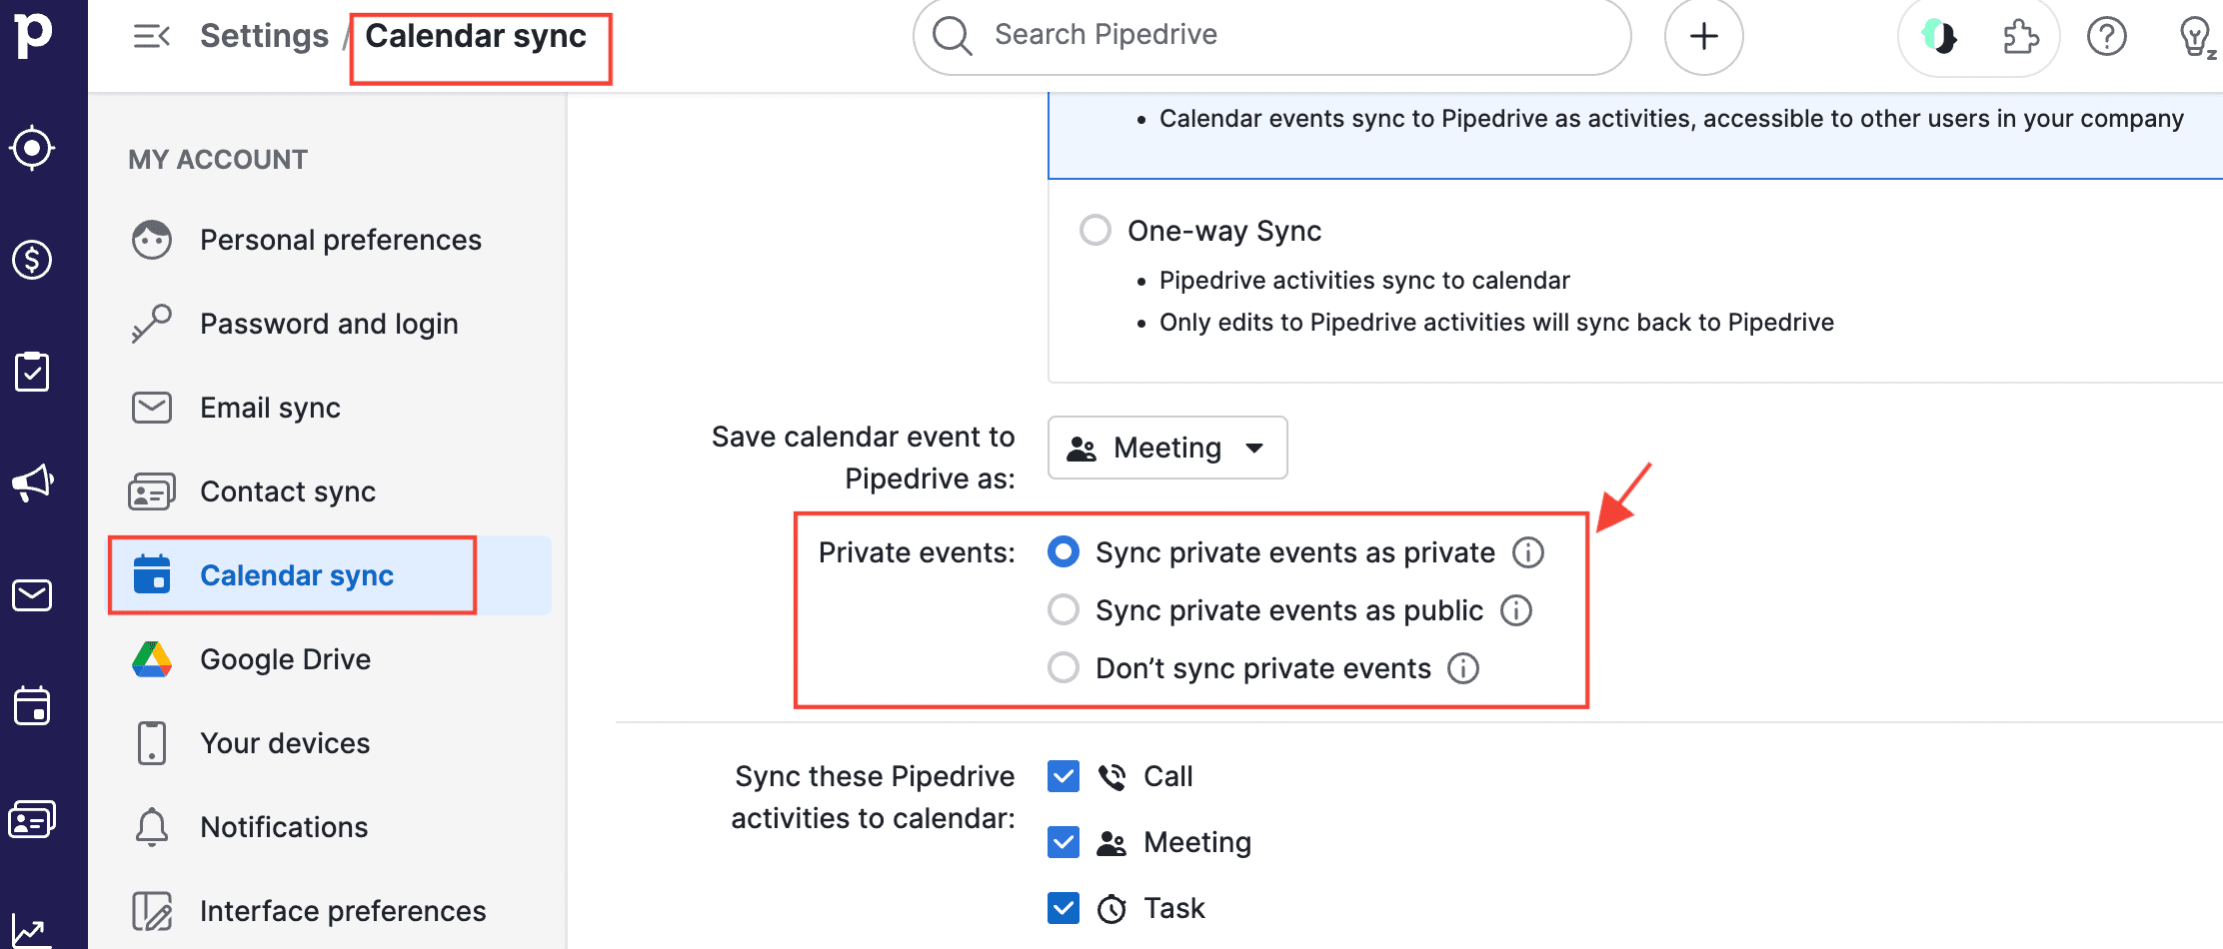Open the Google Drive settings item
2223x949 pixels.
click(285, 659)
